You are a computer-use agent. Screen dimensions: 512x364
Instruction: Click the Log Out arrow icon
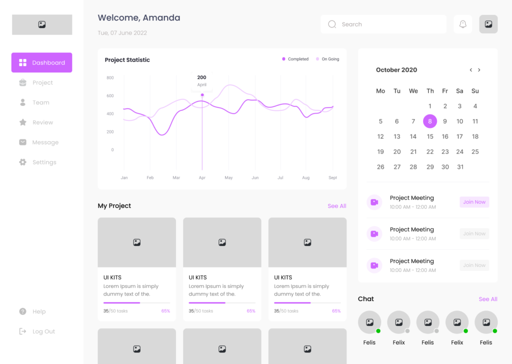(22, 331)
